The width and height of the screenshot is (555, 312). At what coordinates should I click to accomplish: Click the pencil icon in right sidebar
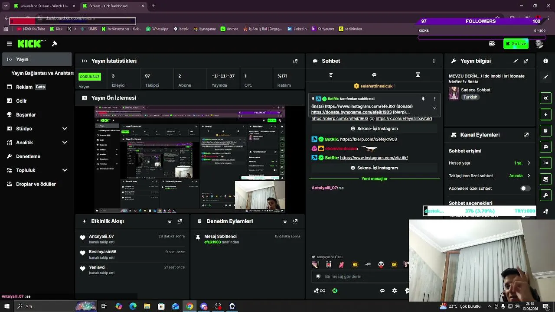pyautogui.click(x=546, y=77)
